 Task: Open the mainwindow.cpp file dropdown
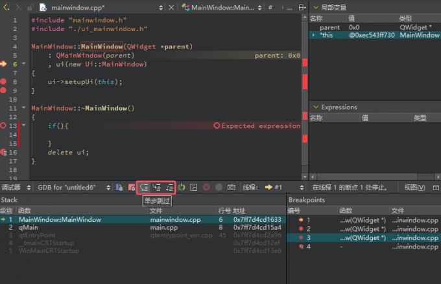pyautogui.click(x=162, y=8)
